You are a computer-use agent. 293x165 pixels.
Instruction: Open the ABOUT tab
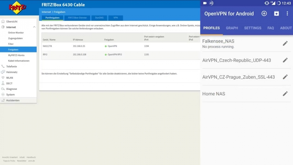[286, 28]
